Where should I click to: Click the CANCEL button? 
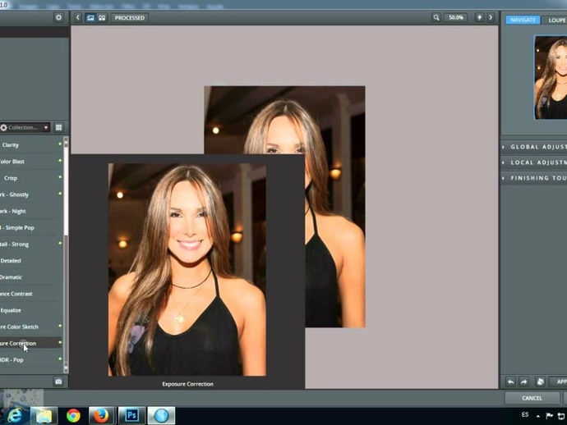coord(532,398)
